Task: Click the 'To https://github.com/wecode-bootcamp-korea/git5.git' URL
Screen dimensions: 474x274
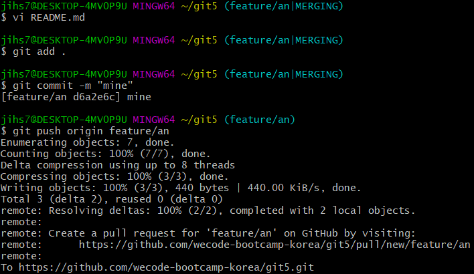Action: point(166,268)
